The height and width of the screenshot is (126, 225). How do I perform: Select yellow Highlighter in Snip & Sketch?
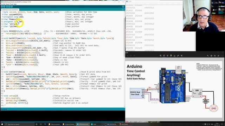click(171, 56)
